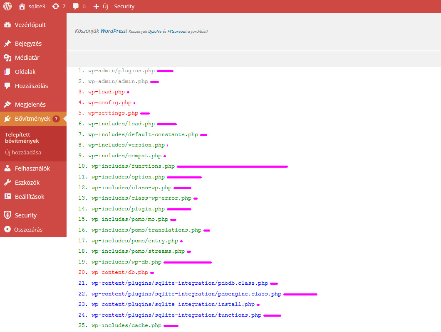The width and height of the screenshot is (441, 332).
Task: Click the Eszközök wrench icon
Action: pos(7,183)
